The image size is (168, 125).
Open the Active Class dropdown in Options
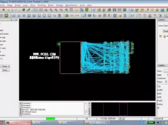click(166, 31)
